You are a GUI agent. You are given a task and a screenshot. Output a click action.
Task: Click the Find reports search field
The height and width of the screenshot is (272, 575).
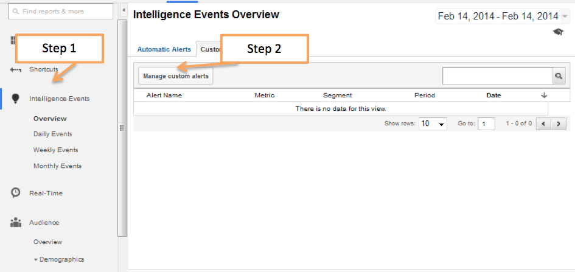click(60, 11)
